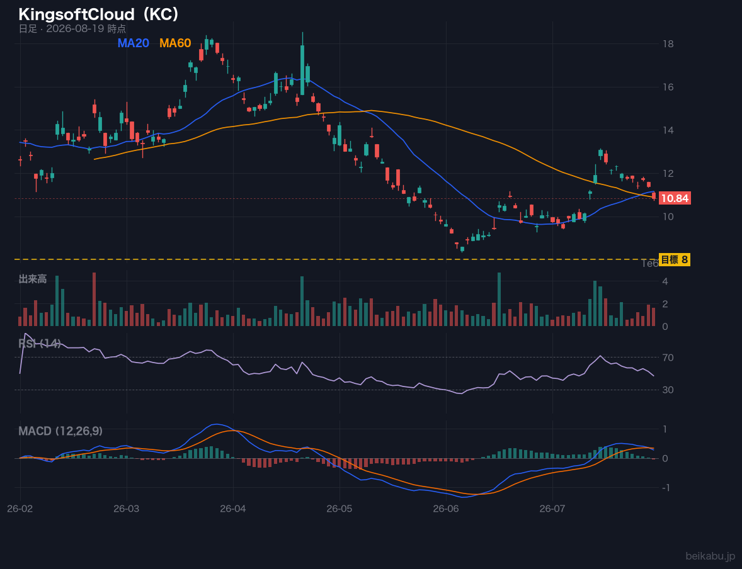Screen dimensions: 742x569
Task: Click the red 10.84 current price tag
Action: 675,198
